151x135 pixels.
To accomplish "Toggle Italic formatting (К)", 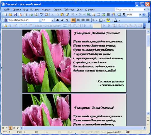I will [x=62, y=20].
